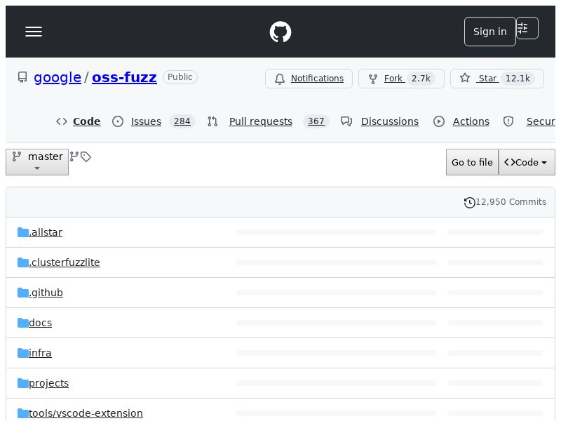Click the Sign in button
Viewport: 561px width, 421px height.
click(x=489, y=32)
